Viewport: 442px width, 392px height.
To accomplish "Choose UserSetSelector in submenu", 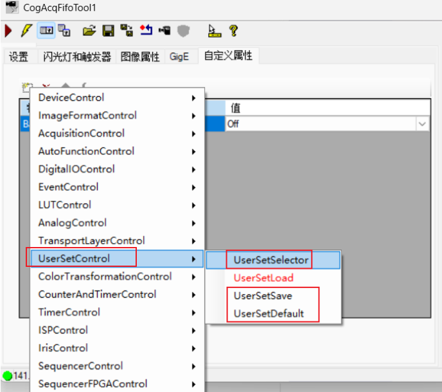I will [x=273, y=260].
